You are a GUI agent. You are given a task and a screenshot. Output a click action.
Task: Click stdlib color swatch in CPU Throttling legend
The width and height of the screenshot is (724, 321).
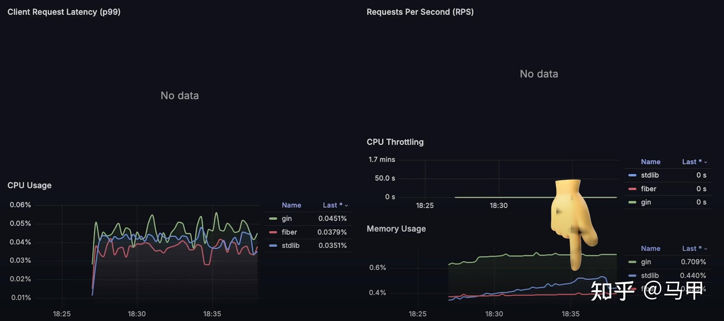coord(632,175)
